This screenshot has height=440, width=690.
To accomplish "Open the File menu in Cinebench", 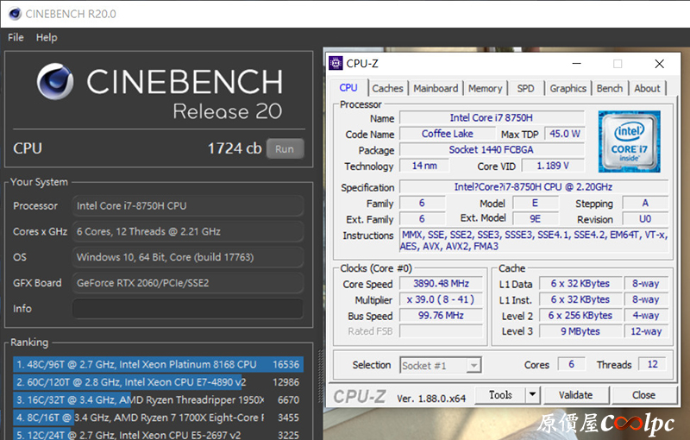I will (16, 37).
